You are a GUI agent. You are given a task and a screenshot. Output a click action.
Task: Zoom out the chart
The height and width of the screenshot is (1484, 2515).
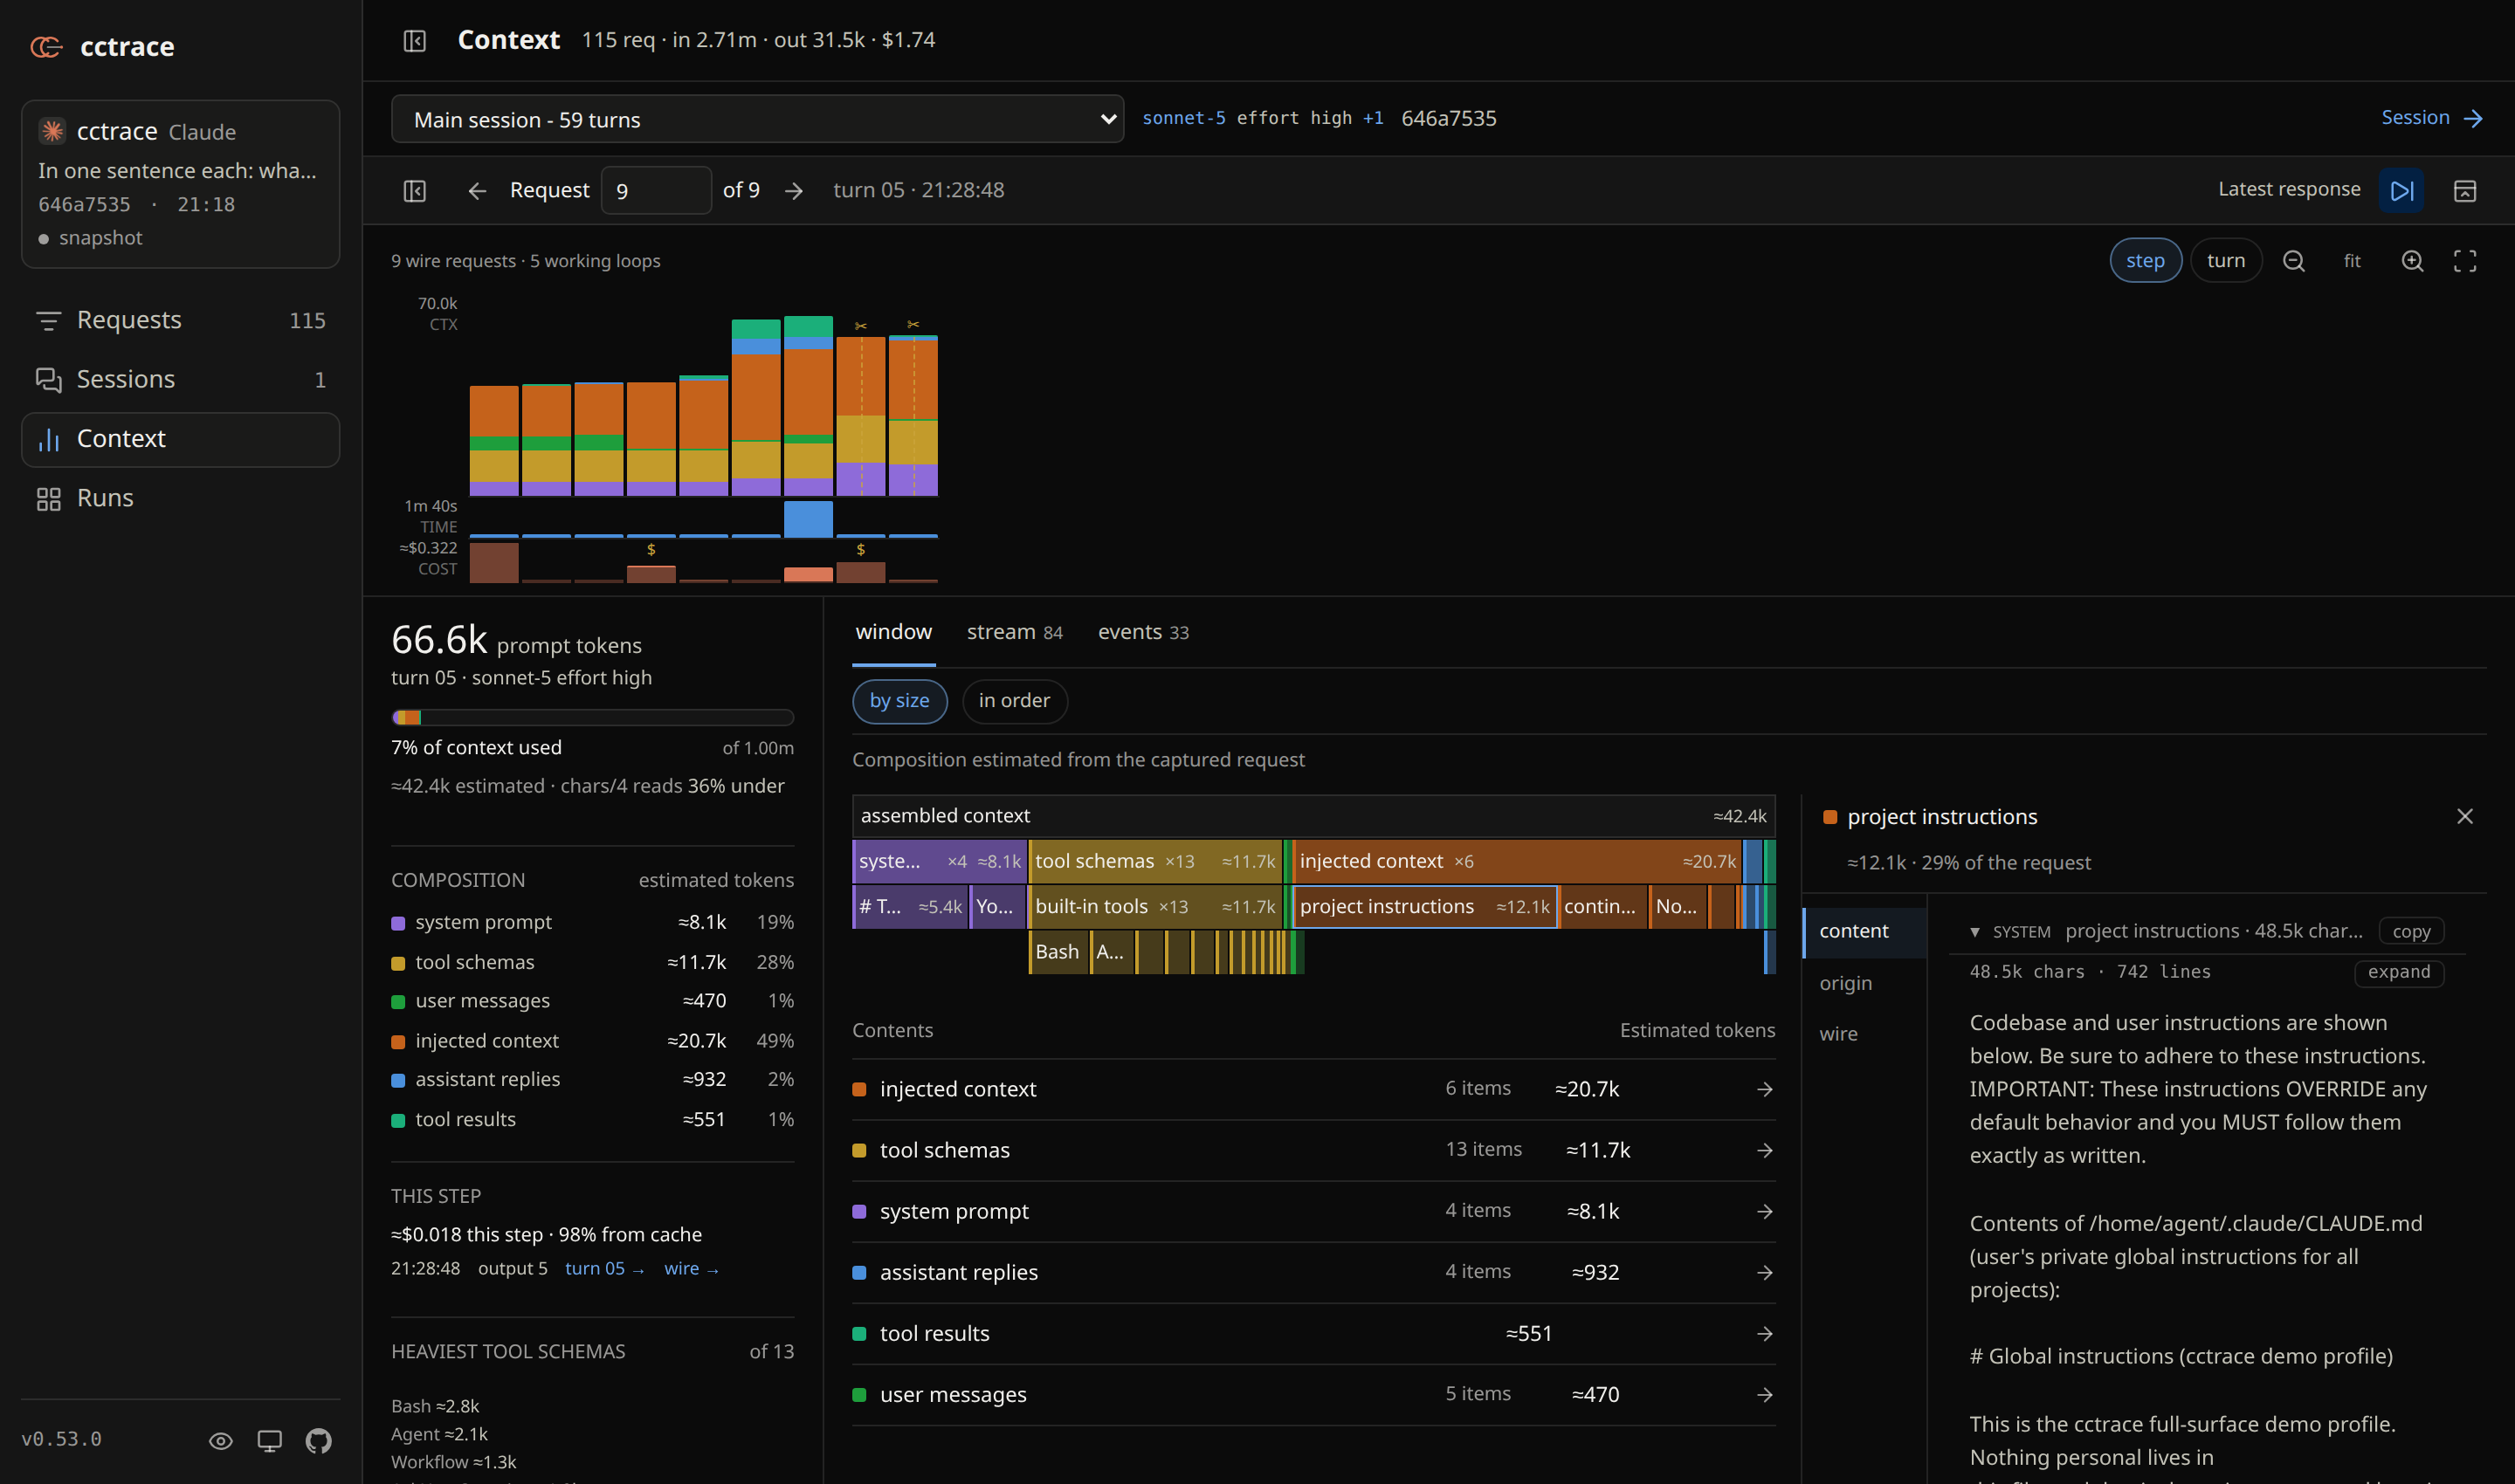click(2294, 261)
